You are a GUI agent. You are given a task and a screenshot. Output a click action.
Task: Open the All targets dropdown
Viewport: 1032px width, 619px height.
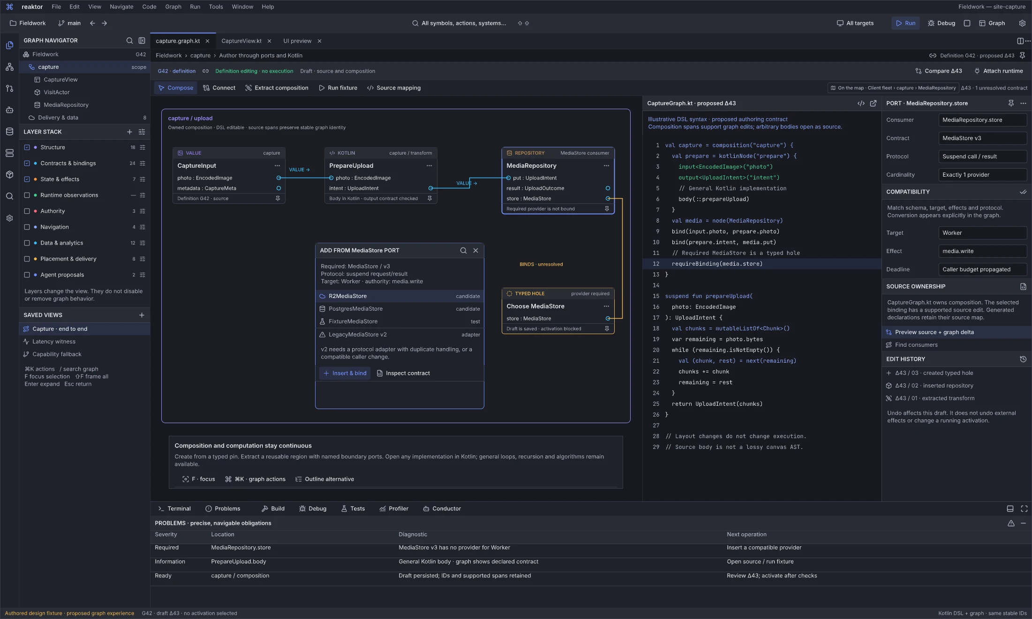tap(855, 23)
